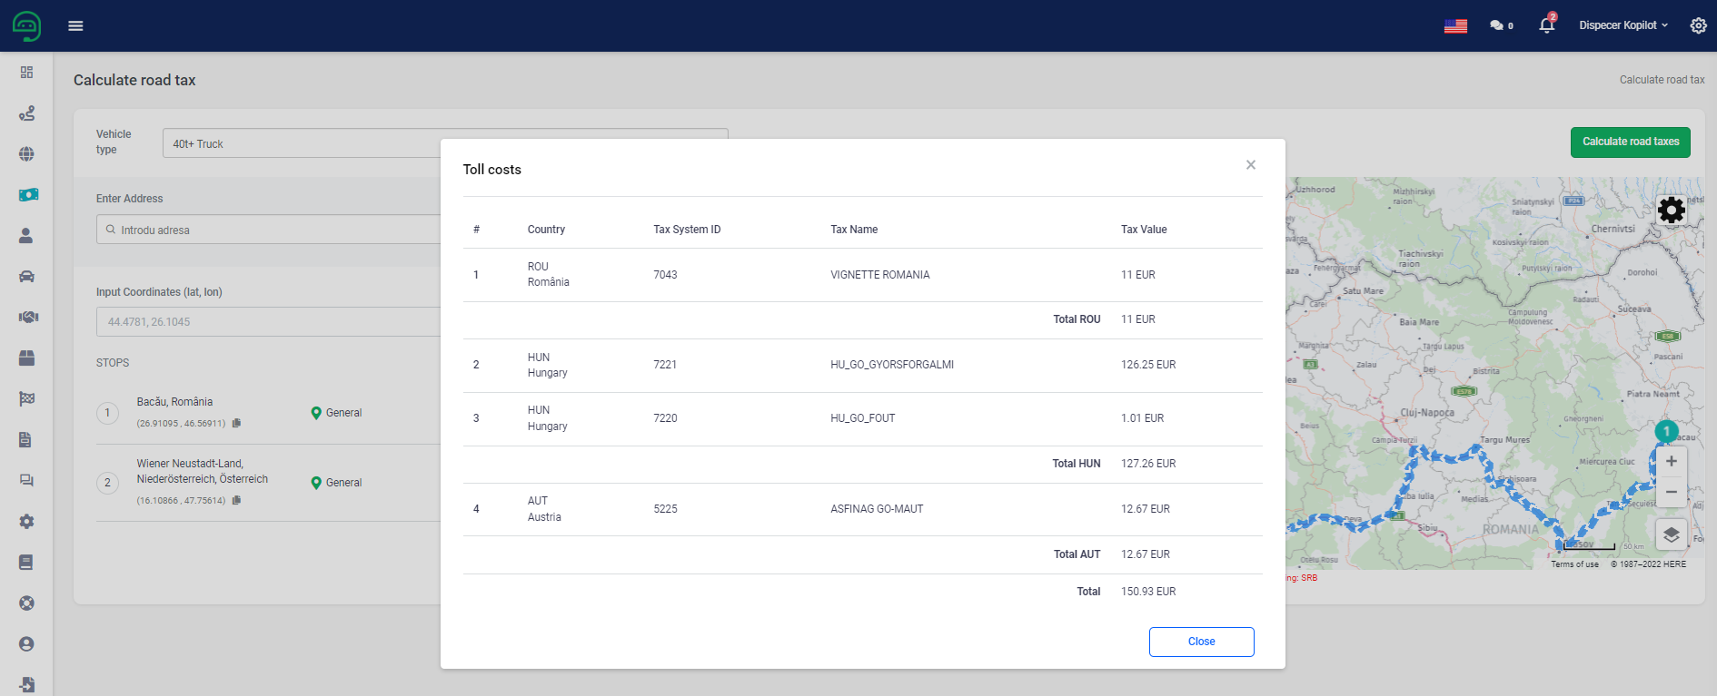This screenshot has height=696, width=1717.
Task: Expand the Dispecer Kopilot user menu
Action: [1623, 25]
